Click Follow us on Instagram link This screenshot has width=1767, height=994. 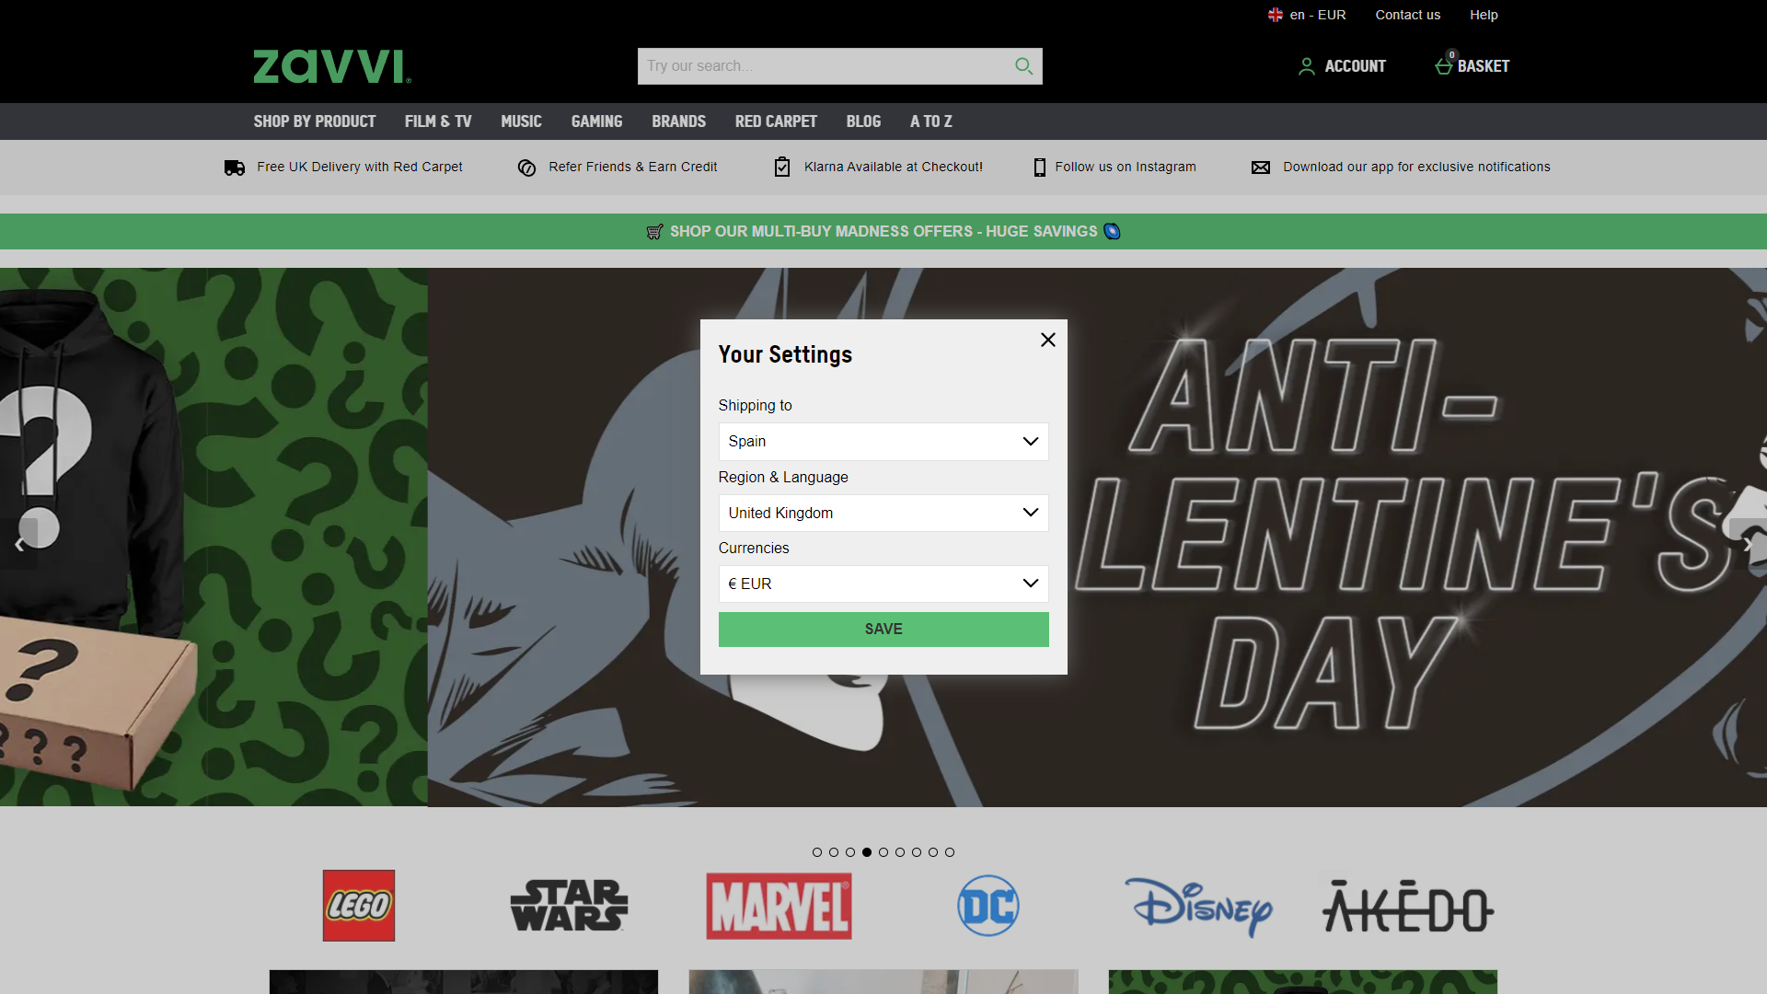coord(1126,167)
